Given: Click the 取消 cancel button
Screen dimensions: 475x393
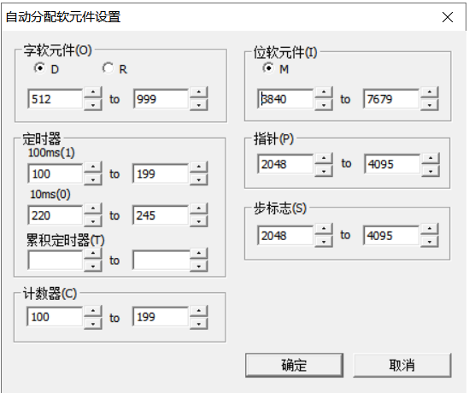Looking at the screenshot, I should coord(402,365).
